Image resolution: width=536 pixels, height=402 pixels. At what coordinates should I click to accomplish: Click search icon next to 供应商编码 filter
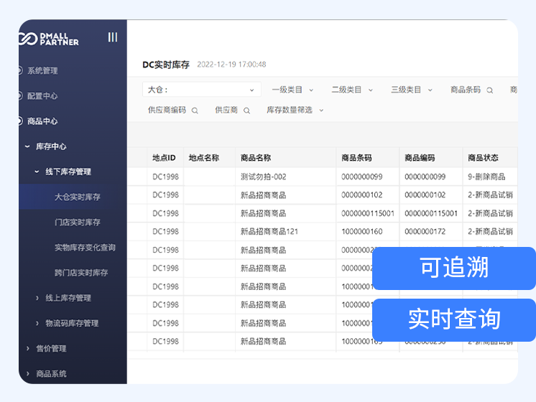(x=195, y=111)
